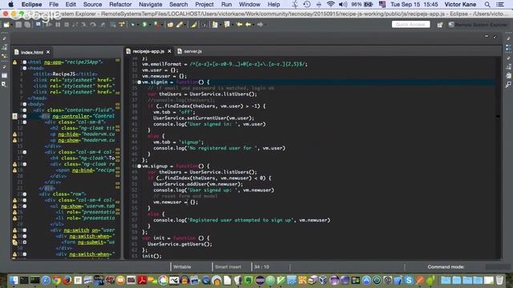Open Trash in the Dock
This screenshot has height=288, width=513.
(x=499, y=280)
